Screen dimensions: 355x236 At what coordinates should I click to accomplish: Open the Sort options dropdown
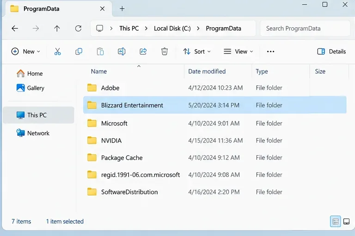(197, 52)
